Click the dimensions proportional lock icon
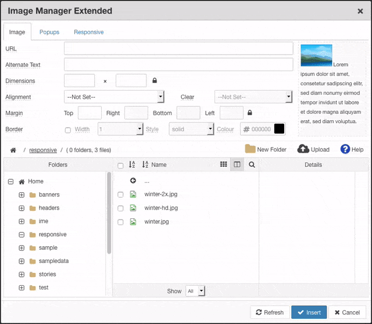 (x=155, y=81)
